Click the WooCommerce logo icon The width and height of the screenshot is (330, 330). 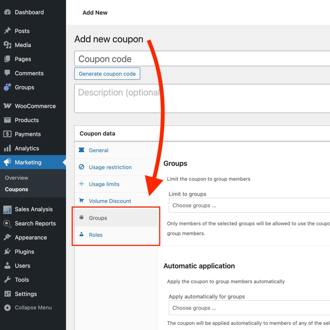(x=7, y=106)
